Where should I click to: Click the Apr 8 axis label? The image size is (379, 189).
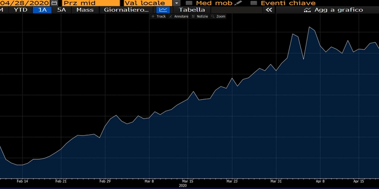pyautogui.click(x=320, y=181)
